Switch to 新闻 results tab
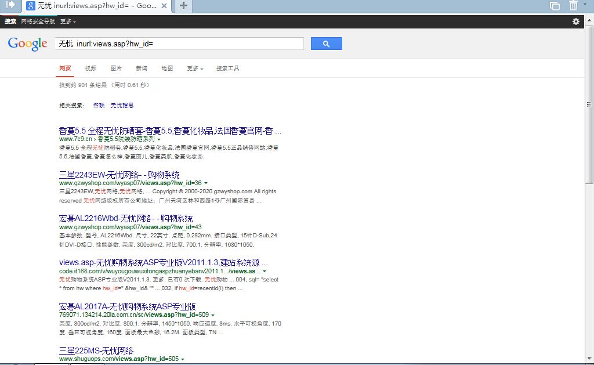 tap(142, 68)
